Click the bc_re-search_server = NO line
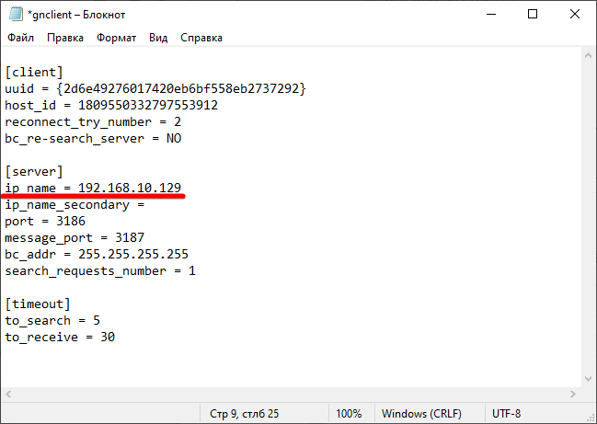The width and height of the screenshot is (597, 424). click(93, 138)
